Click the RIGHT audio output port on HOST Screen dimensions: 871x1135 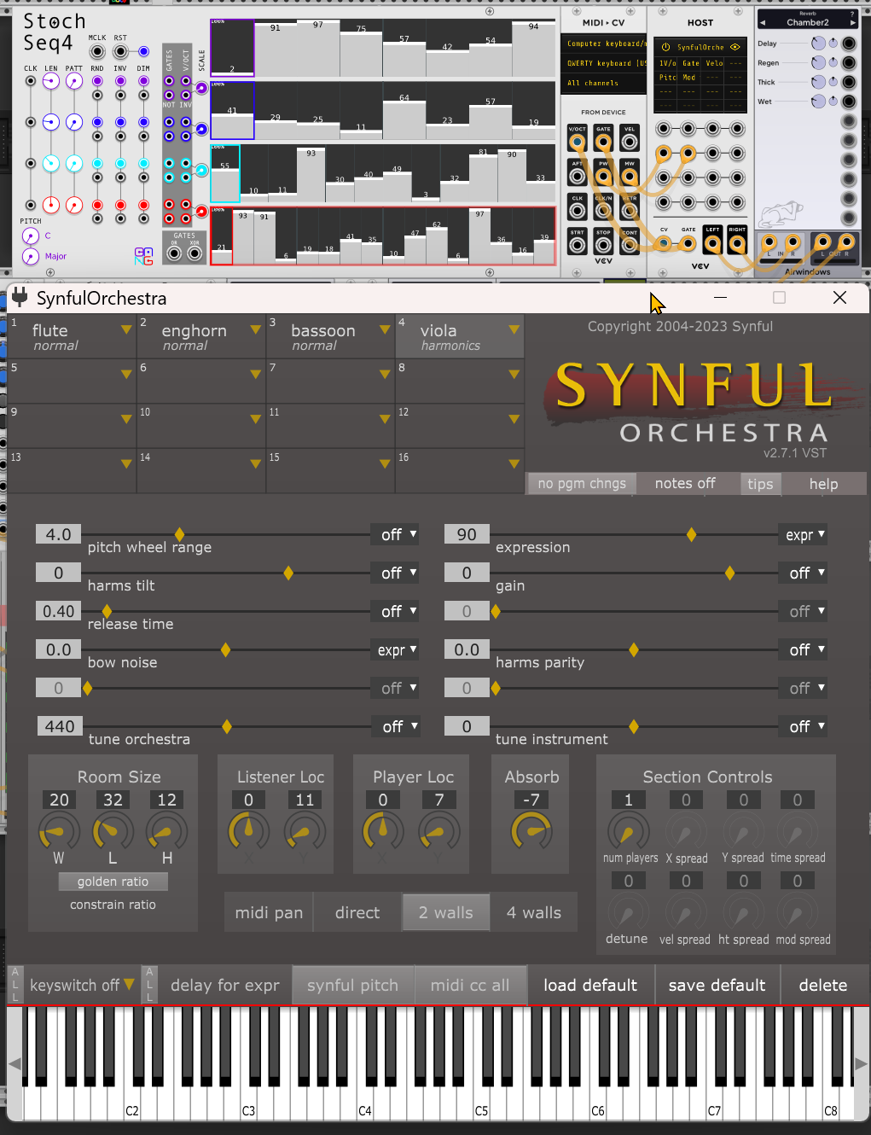(737, 244)
